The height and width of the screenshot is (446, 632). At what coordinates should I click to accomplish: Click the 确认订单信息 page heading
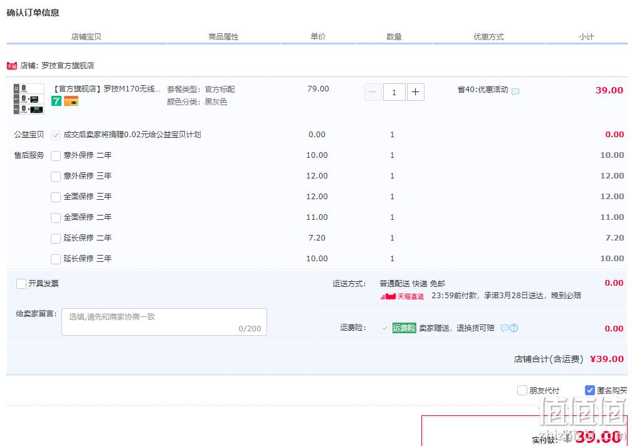(x=33, y=13)
